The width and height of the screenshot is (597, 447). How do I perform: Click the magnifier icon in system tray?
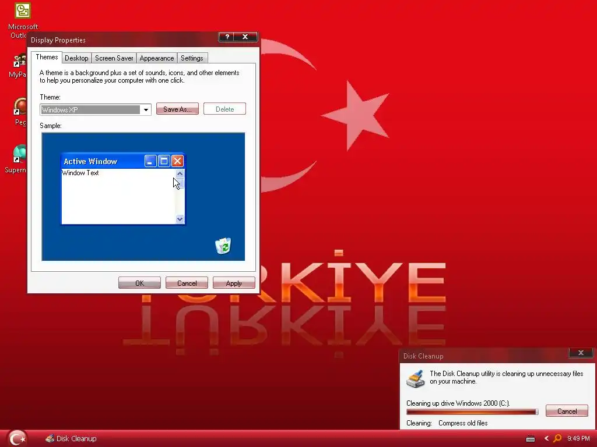[x=557, y=438]
